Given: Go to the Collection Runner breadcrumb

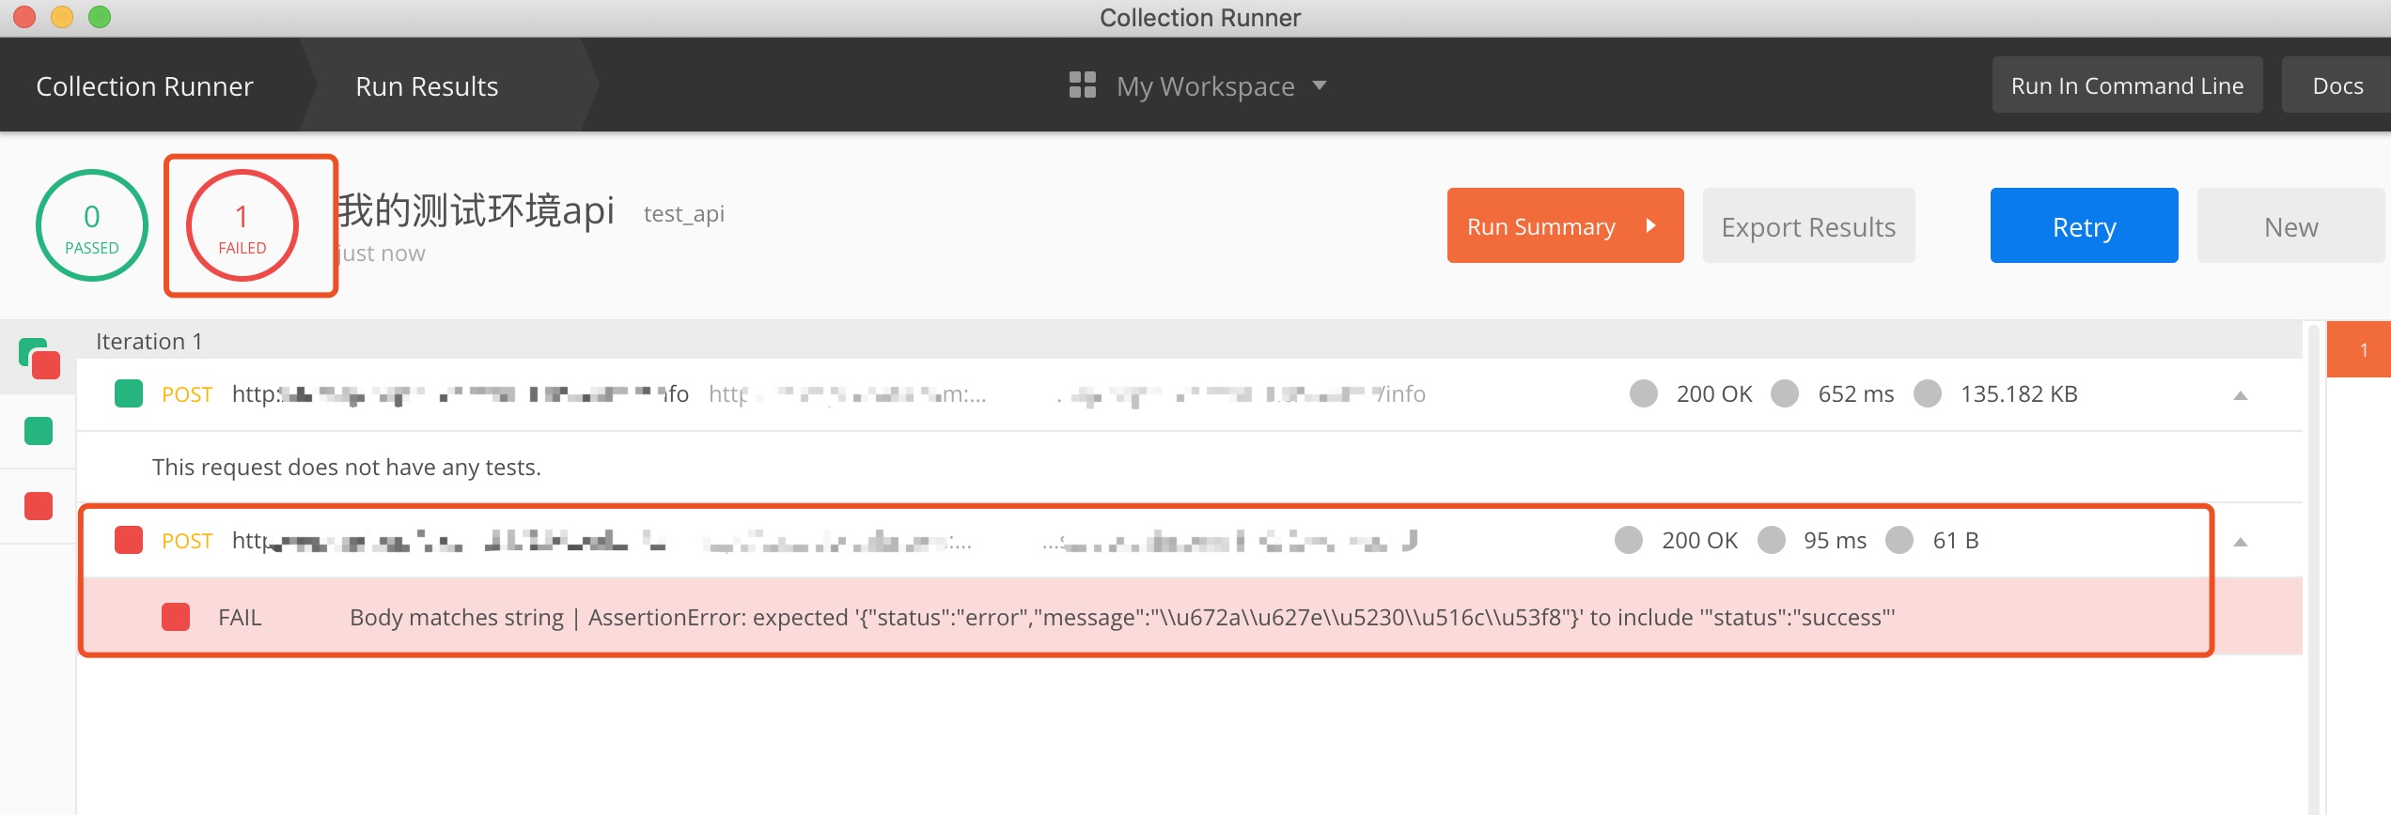Looking at the screenshot, I should [x=145, y=85].
